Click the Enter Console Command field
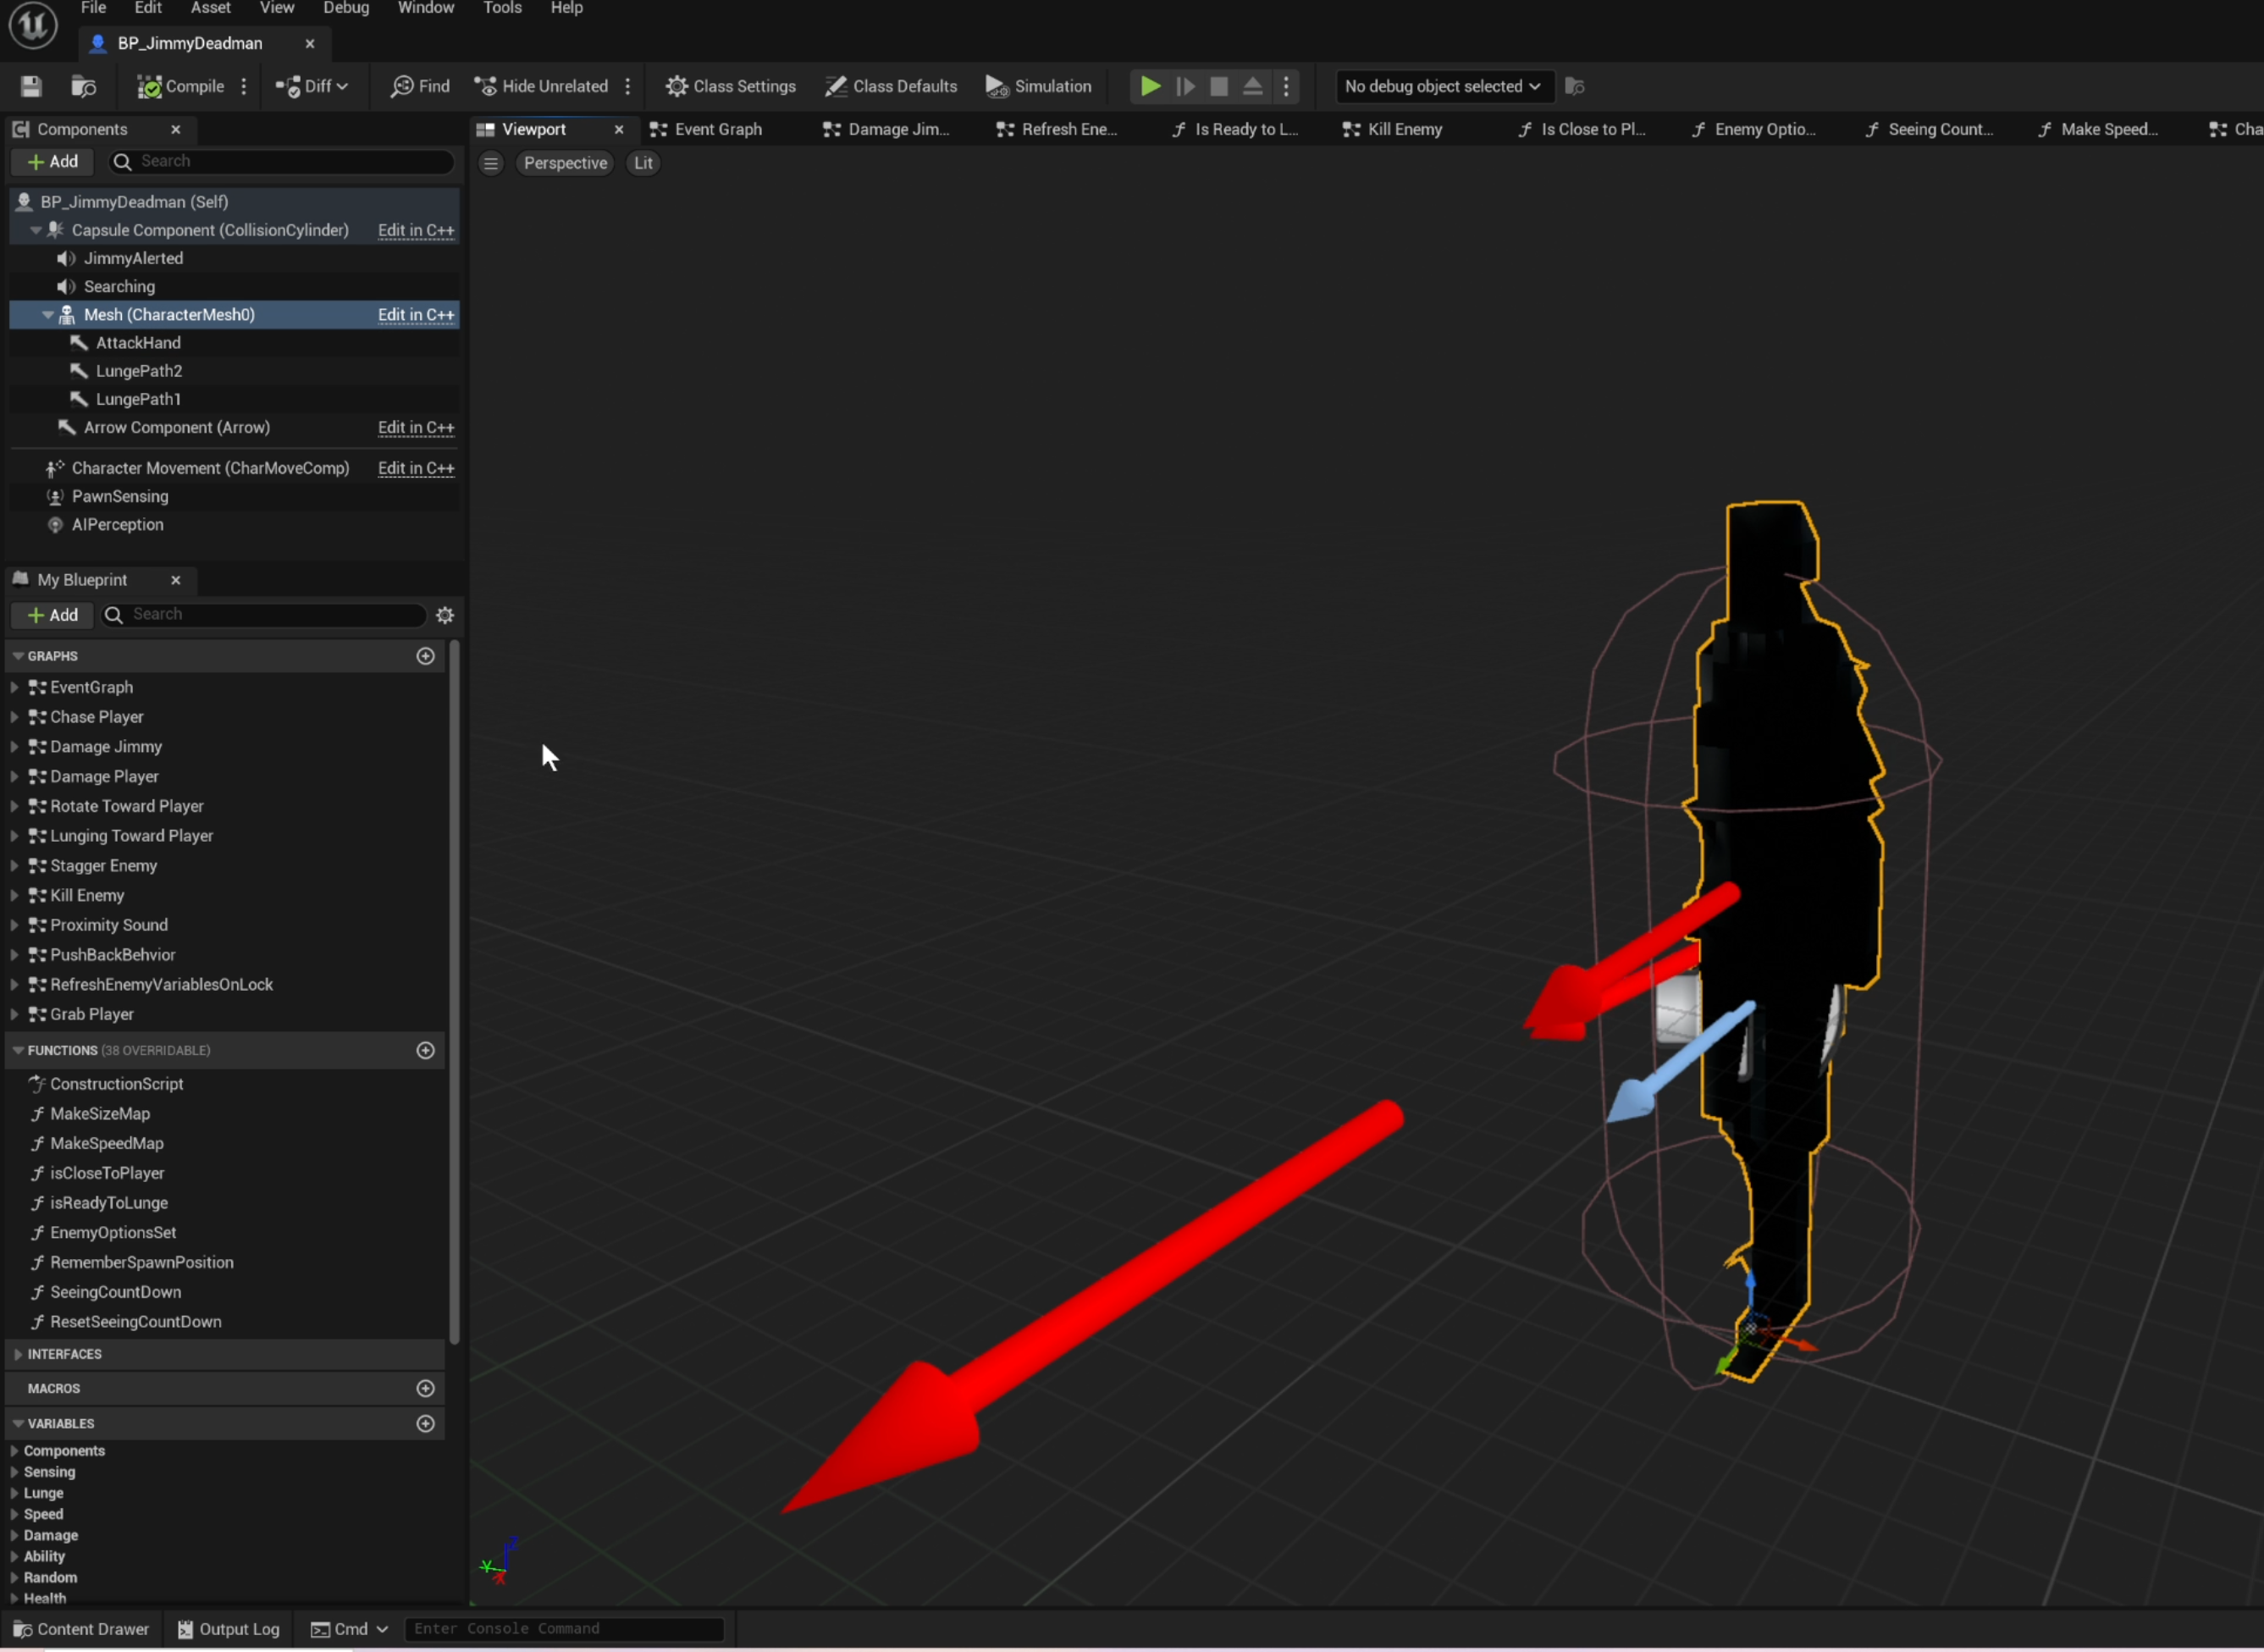The height and width of the screenshot is (1652, 2264). click(563, 1629)
